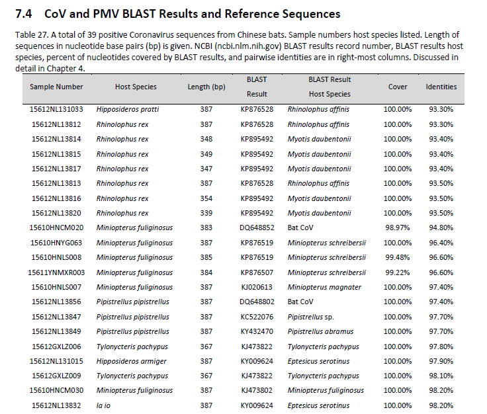Click BLAST result record DQ648852

(257, 228)
